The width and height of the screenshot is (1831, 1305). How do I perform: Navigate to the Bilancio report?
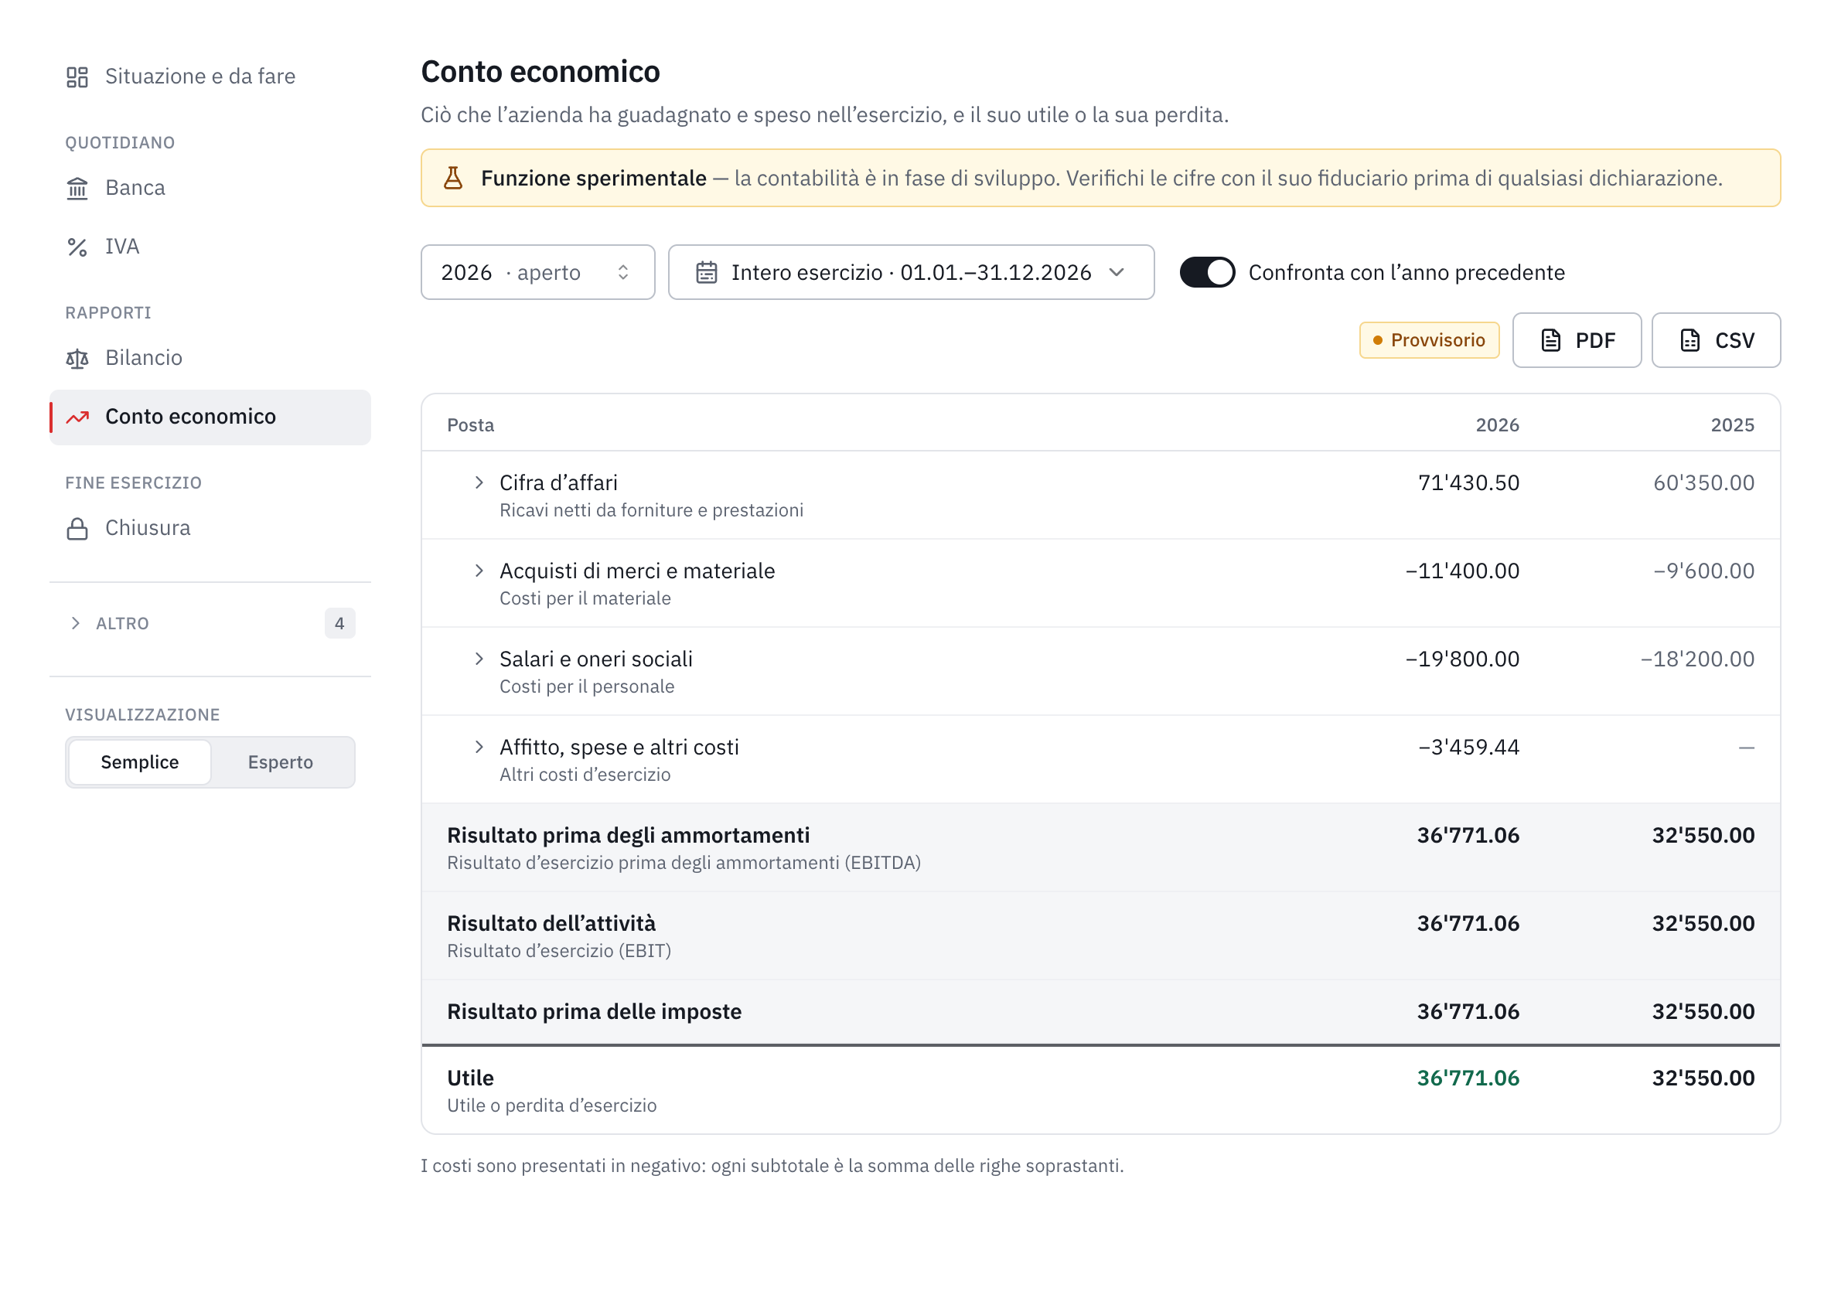[210, 359]
